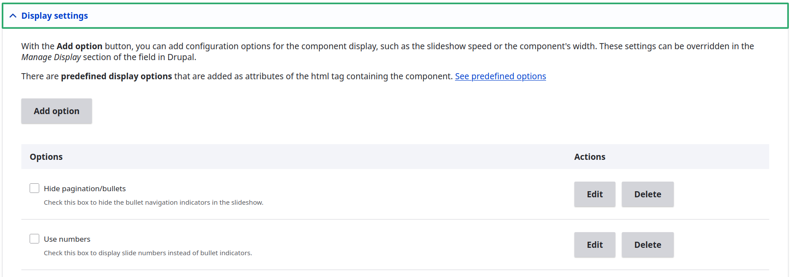This screenshot has height=277, width=791.
Task: Delete the Hide pagination/bullets option
Action: tap(647, 194)
